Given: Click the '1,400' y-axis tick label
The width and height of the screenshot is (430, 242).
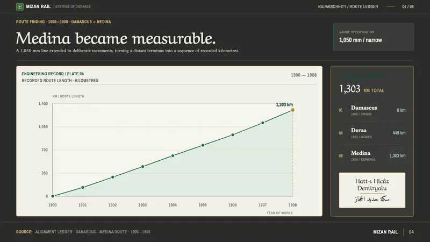Looking at the screenshot, I should click(x=43, y=103).
